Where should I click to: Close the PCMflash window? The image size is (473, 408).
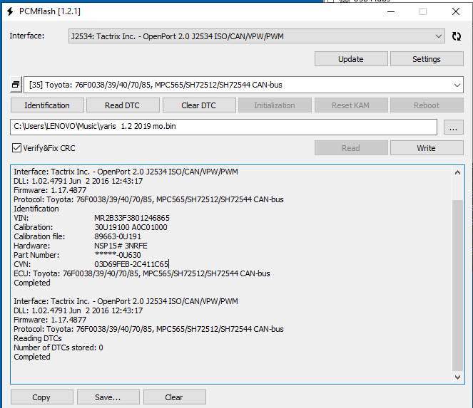(x=456, y=11)
